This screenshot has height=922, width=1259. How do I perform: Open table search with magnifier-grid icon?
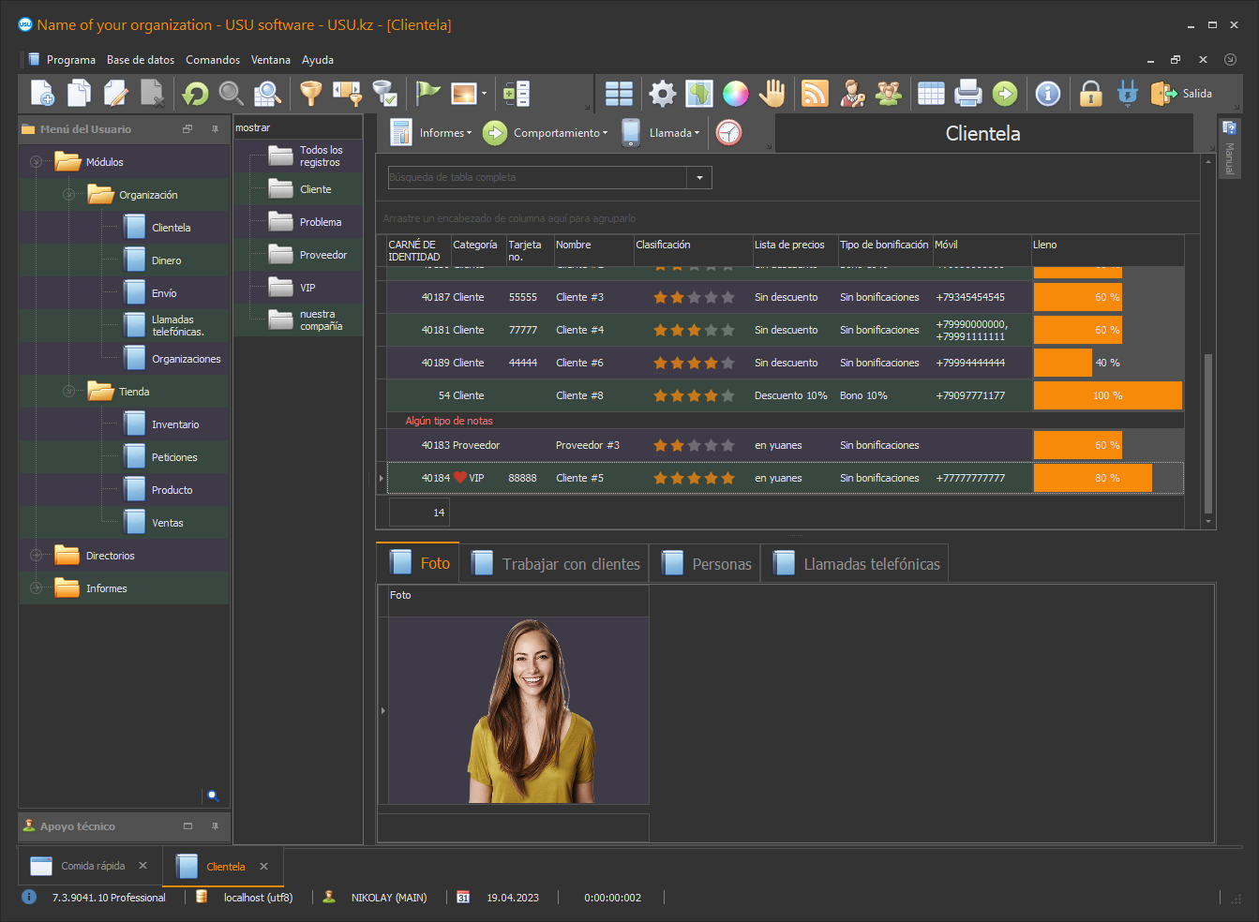click(x=267, y=94)
